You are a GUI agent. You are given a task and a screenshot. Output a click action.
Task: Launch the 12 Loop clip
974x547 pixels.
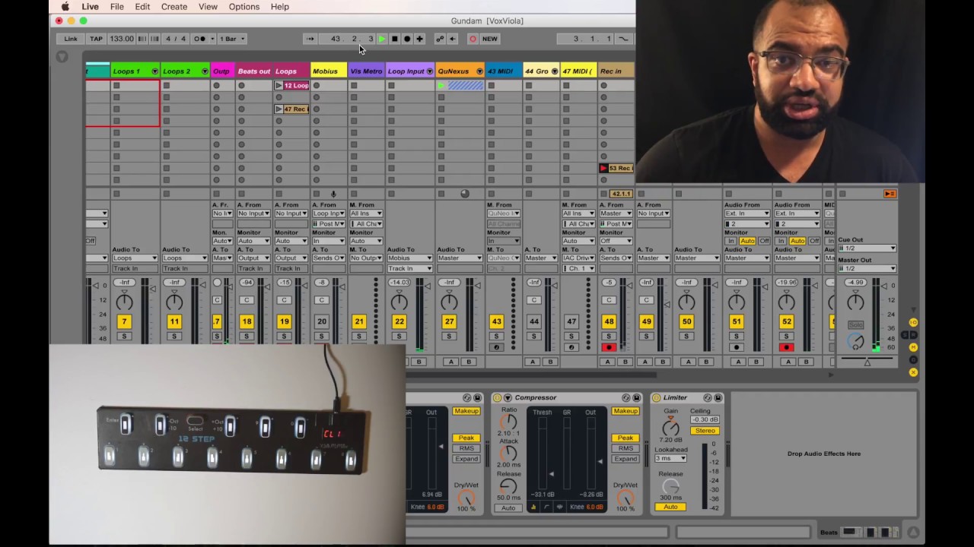pyautogui.click(x=279, y=86)
